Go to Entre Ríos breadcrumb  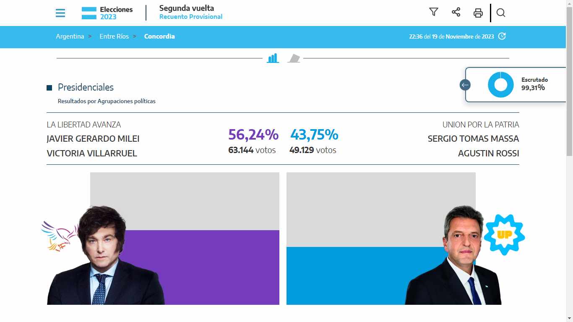[114, 36]
